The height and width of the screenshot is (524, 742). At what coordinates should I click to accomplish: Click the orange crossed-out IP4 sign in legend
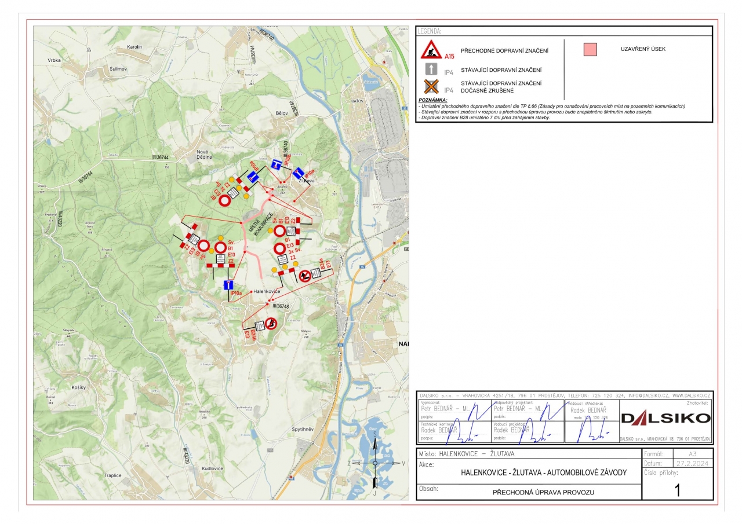(x=431, y=87)
